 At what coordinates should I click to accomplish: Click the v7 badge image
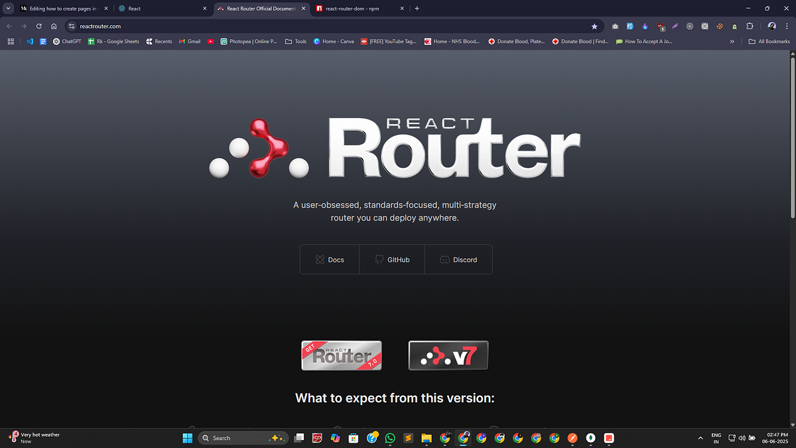tap(448, 355)
